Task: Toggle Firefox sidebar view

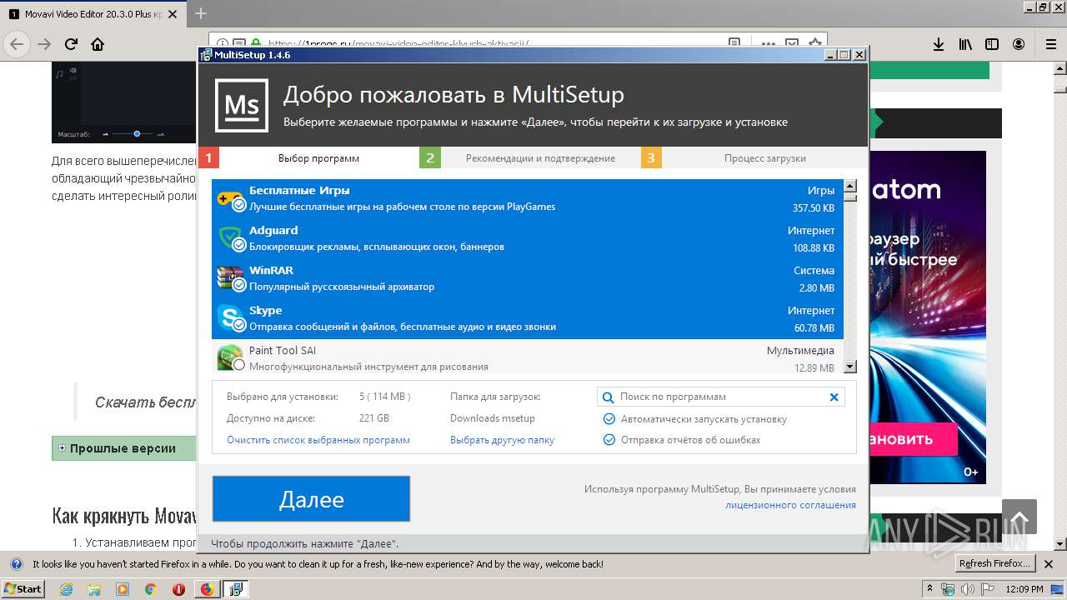Action: point(992,44)
